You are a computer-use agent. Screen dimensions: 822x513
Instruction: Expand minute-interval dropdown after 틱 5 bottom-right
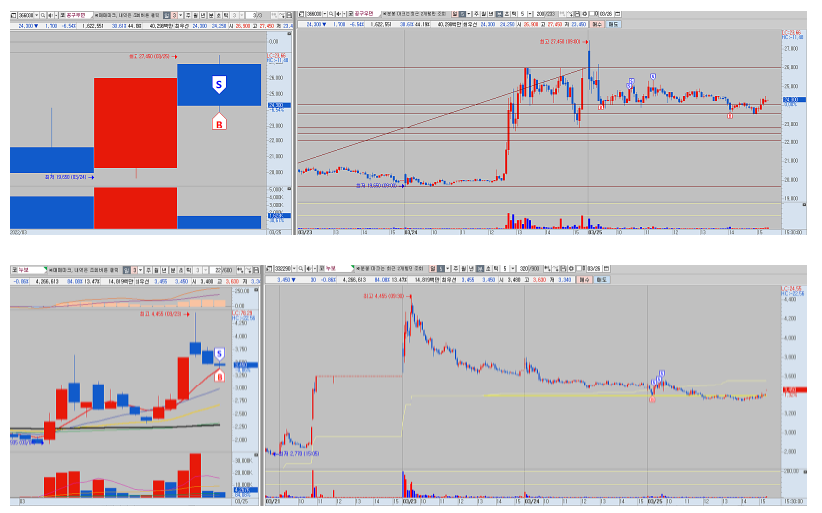click(x=513, y=268)
